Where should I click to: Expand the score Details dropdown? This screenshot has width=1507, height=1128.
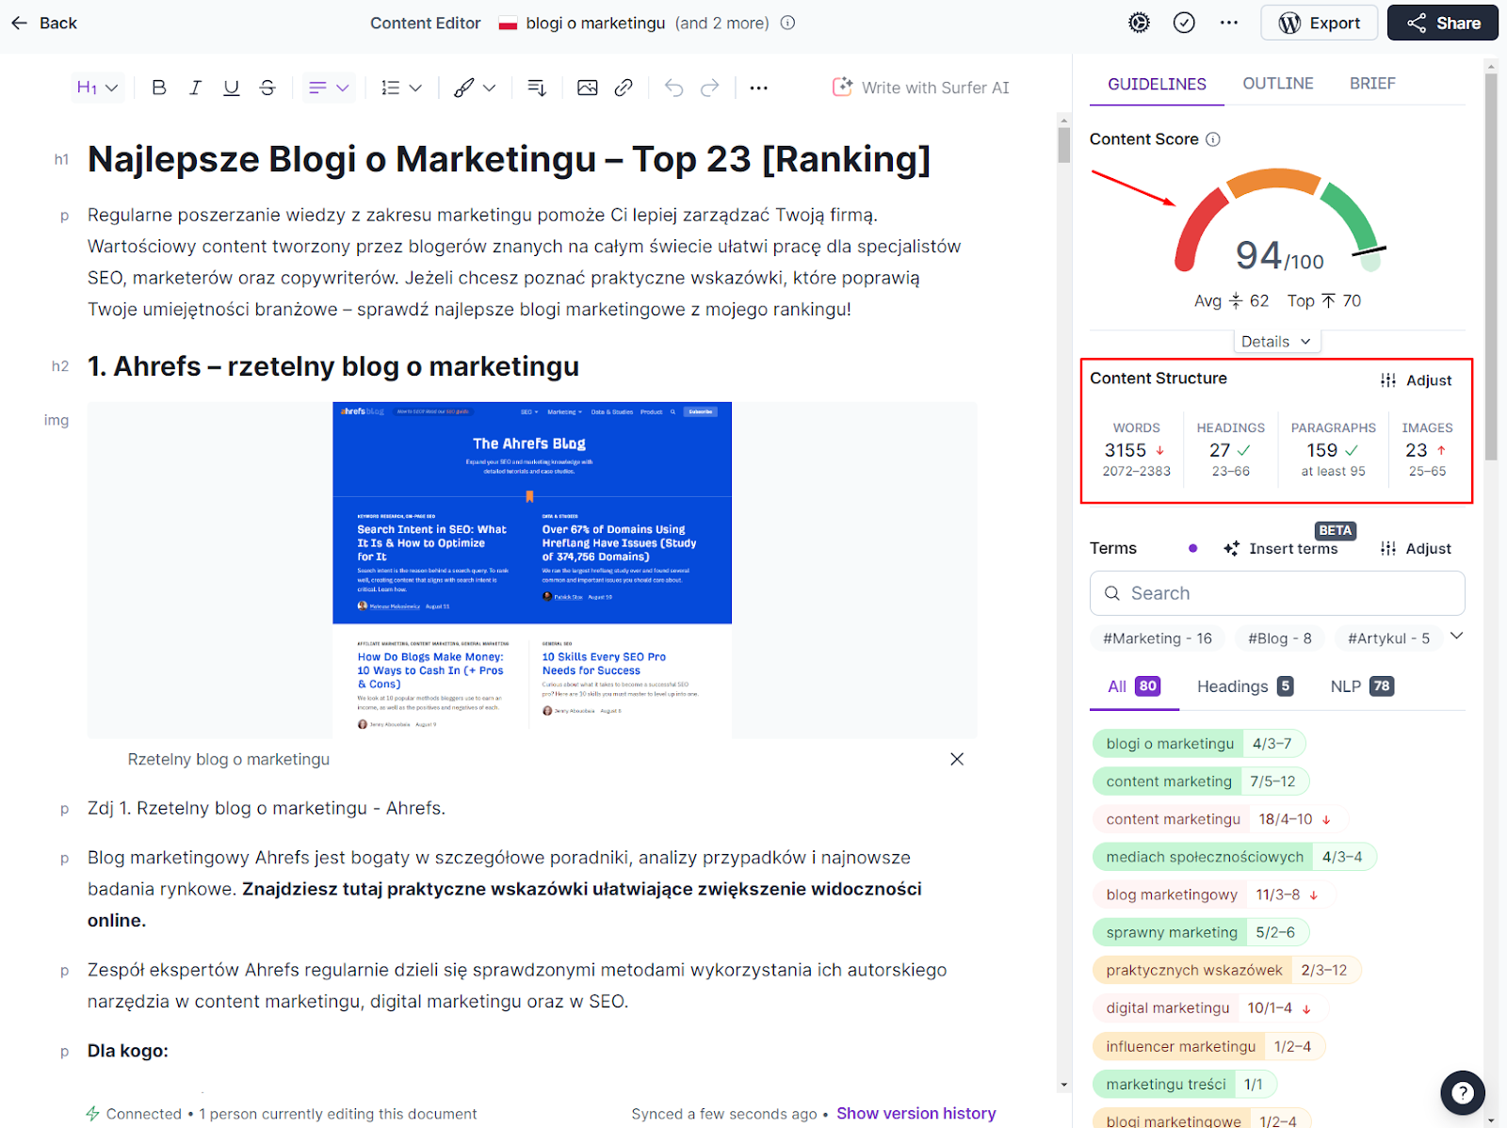[x=1276, y=341]
